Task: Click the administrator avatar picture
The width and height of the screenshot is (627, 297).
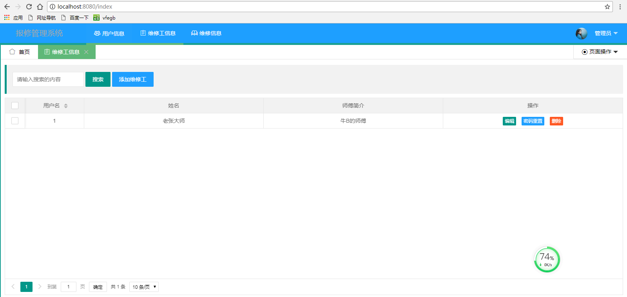Action: click(581, 34)
